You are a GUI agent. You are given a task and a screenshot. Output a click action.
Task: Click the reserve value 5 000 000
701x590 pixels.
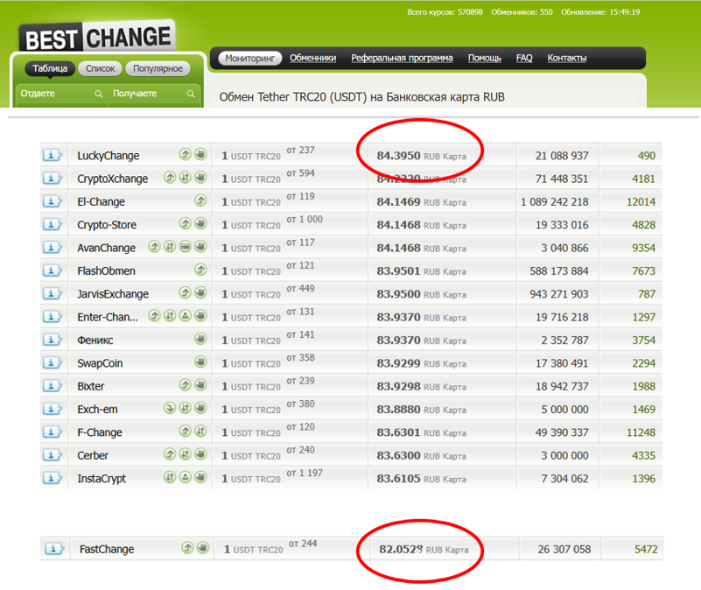pyautogui.click(x=564, y=410)
